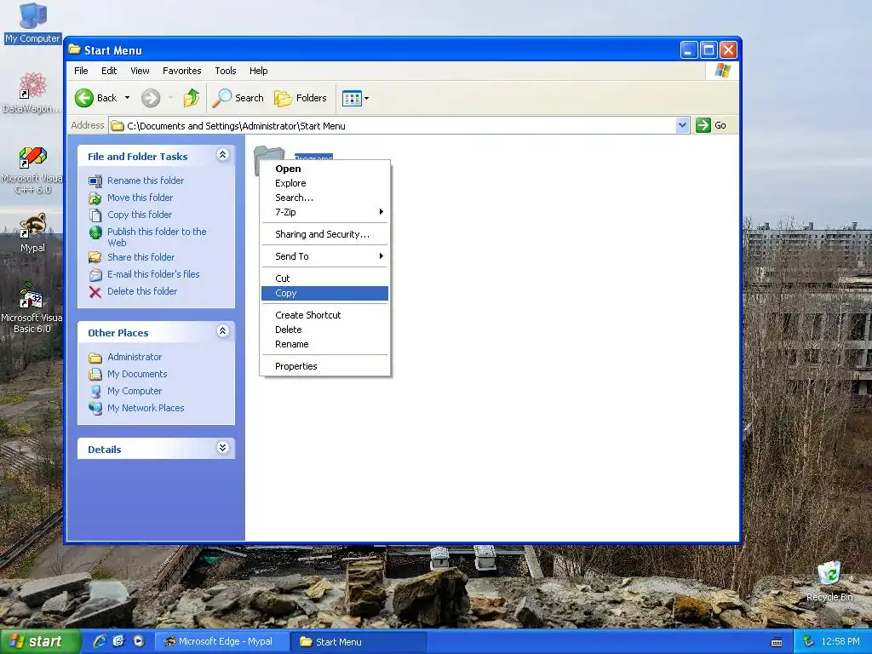Expand the Address bar dropdown

tap(682, 126)
